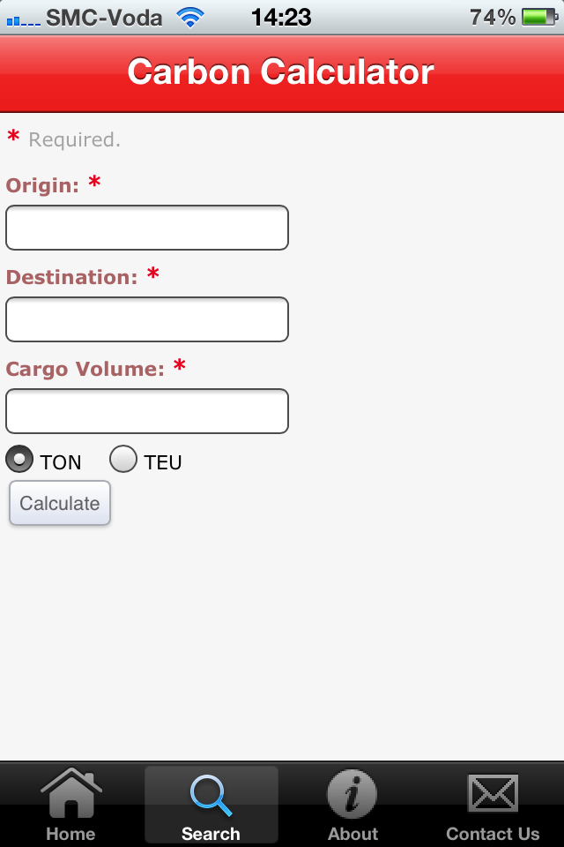Tap the Destination field label
The width and height of the screenshot is (564, 847).
coord(71,277)
